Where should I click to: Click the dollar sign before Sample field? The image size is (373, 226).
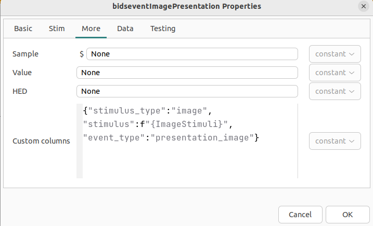coord(82,54)
